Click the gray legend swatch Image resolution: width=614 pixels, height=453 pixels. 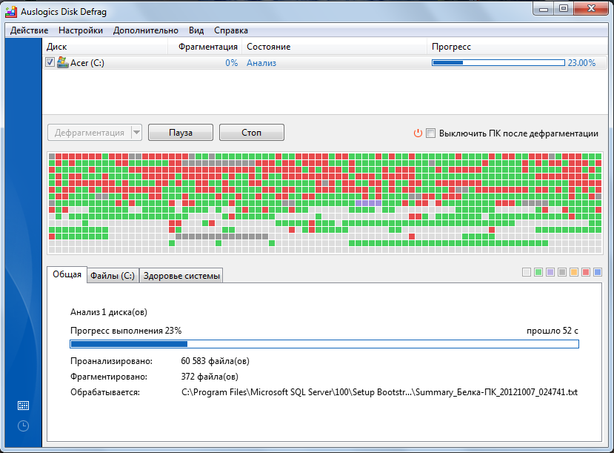(562, 272)
